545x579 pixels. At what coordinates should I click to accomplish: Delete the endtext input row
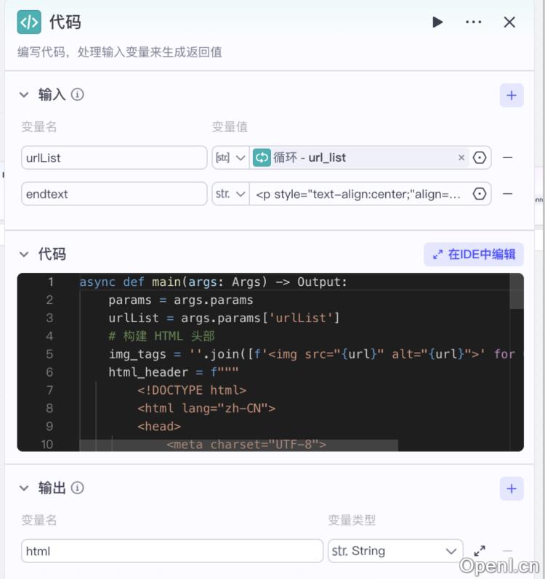click(x=507, y=194)
